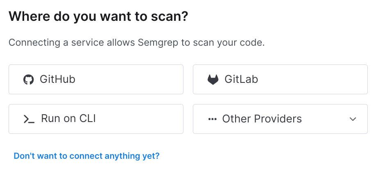Click the GitHub octocat icon
Screen dimensions: 378x171
(x=28, y=80)
